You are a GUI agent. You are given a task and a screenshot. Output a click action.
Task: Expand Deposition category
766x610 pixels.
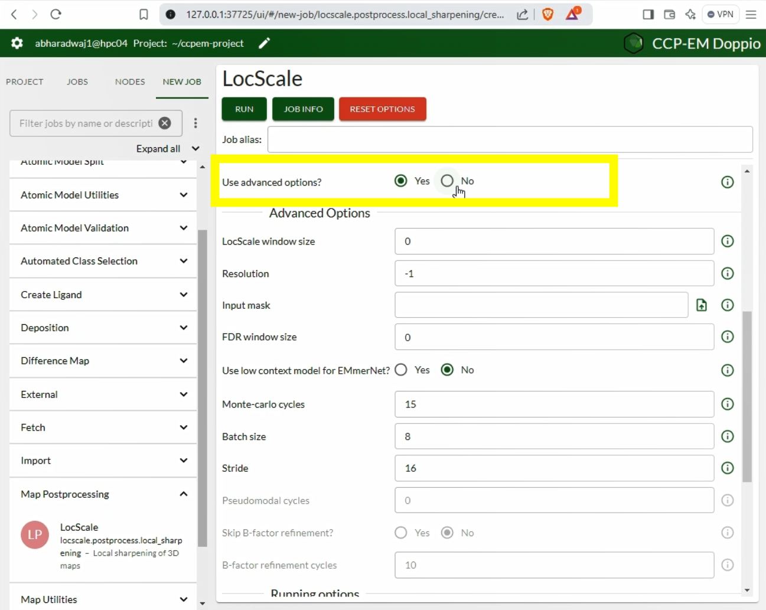pos(103,328)
